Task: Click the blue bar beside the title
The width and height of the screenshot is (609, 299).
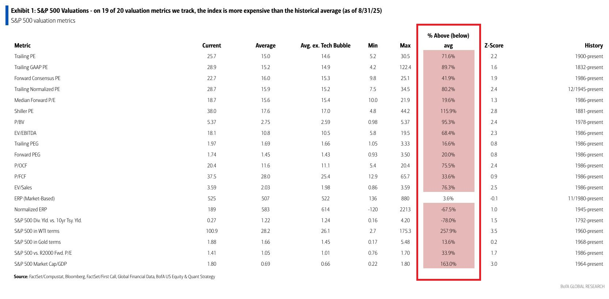Action: (7, 15)
